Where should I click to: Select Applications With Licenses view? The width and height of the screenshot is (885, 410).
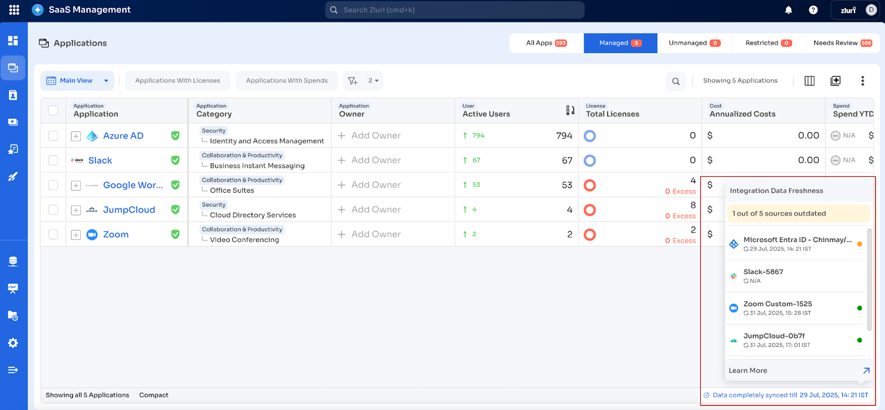(178, 81)
